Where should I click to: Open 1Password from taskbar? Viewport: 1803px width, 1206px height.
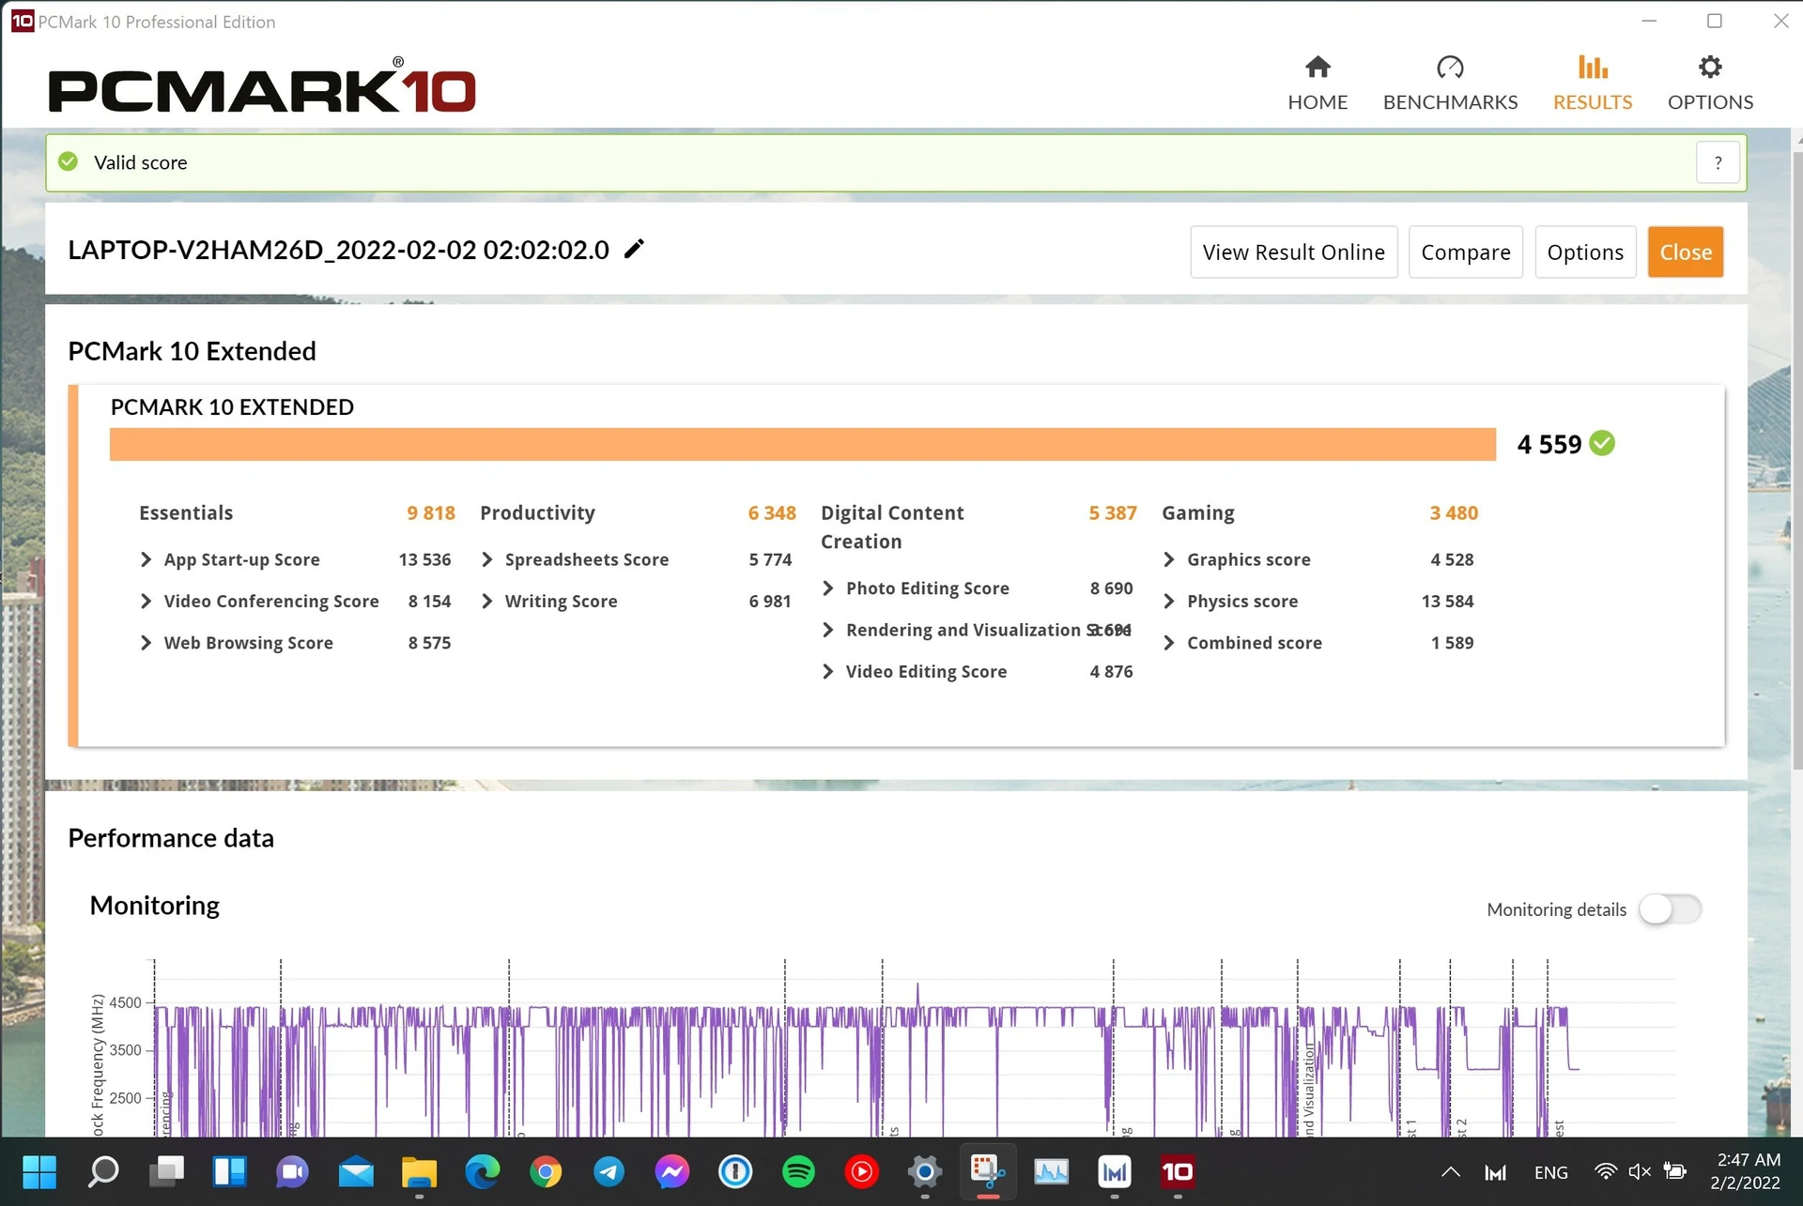735,1172
